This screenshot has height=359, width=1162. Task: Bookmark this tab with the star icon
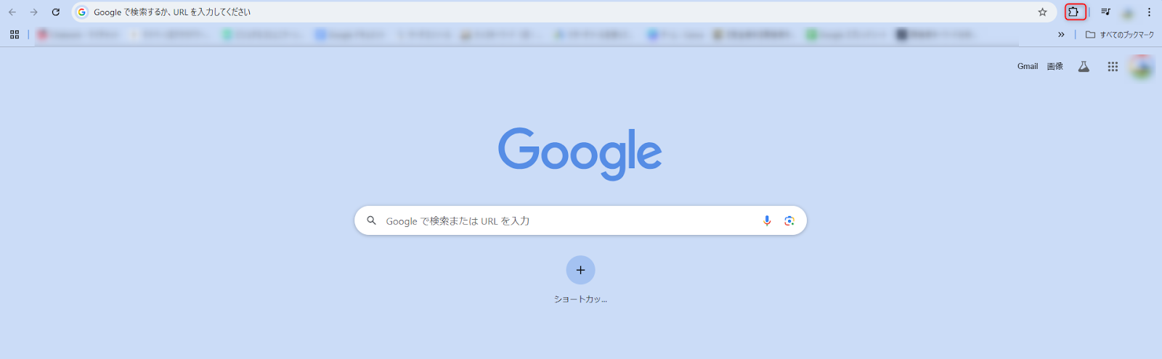[1042, 12]
